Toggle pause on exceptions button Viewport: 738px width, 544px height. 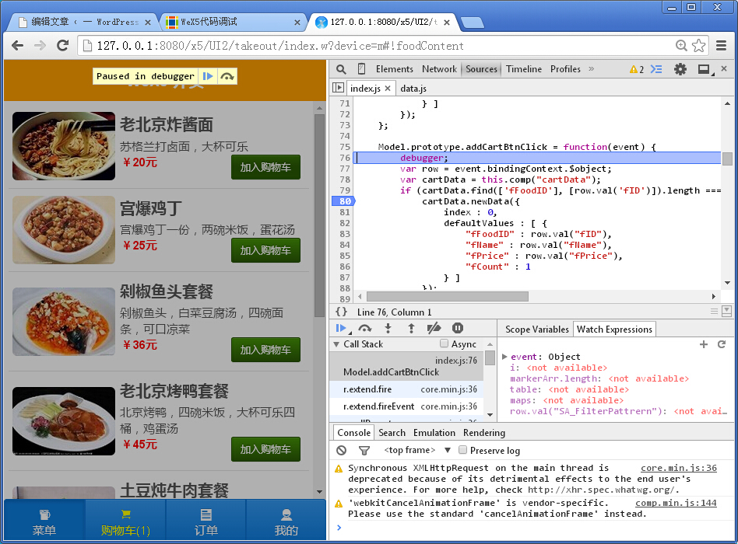click(458, 328)
